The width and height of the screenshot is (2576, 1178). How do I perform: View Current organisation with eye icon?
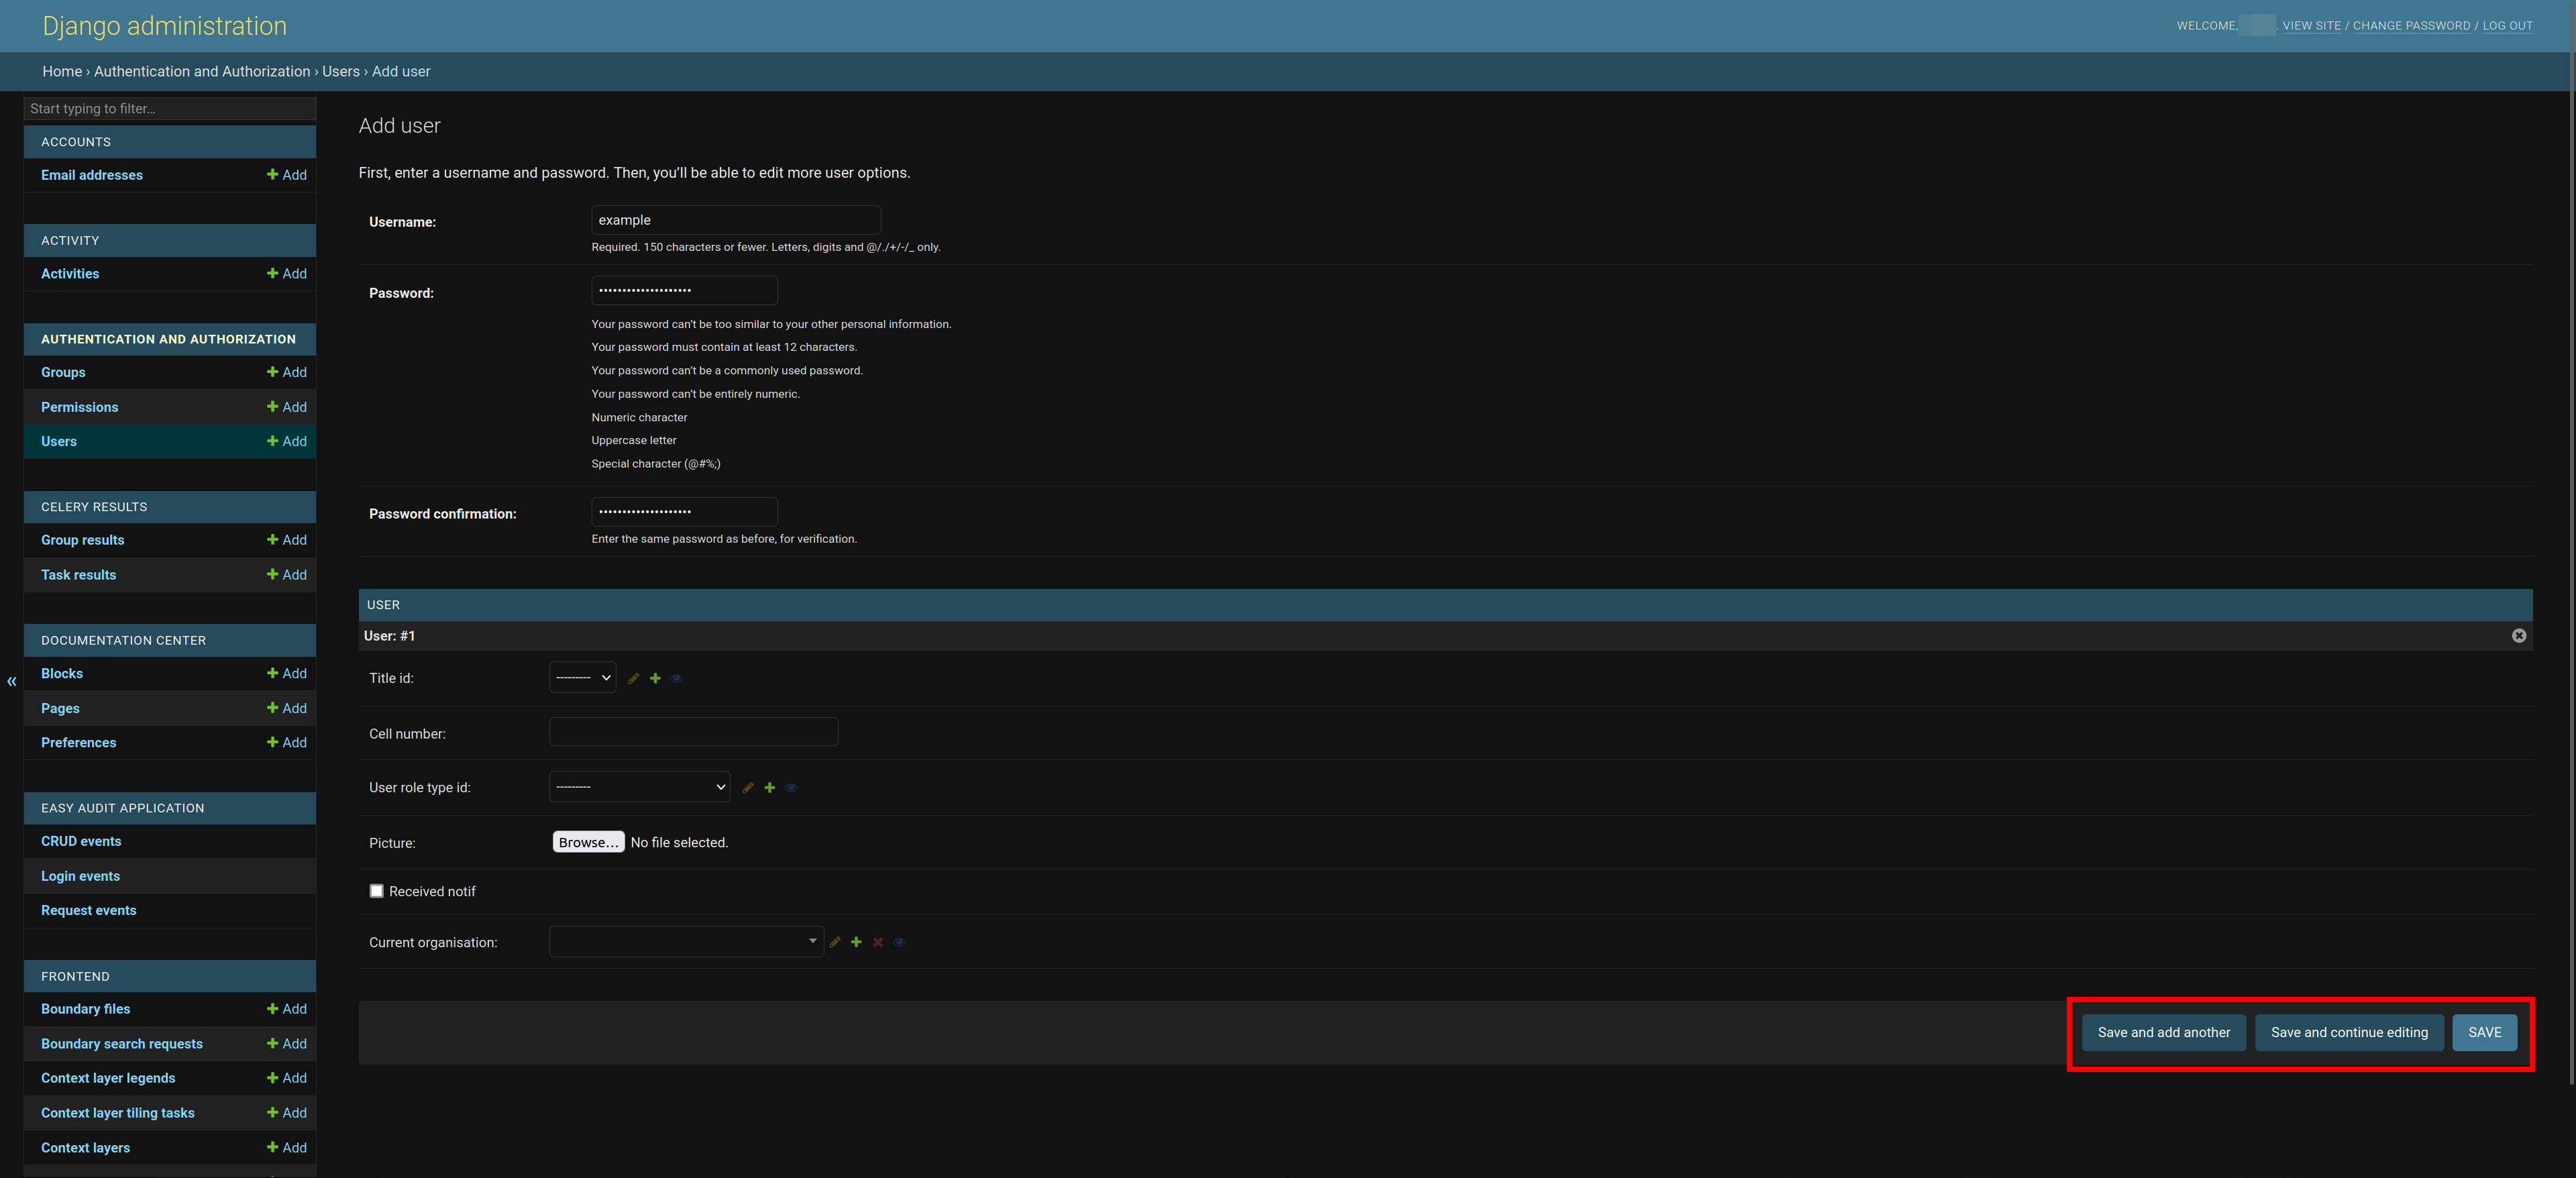(900, 942)
